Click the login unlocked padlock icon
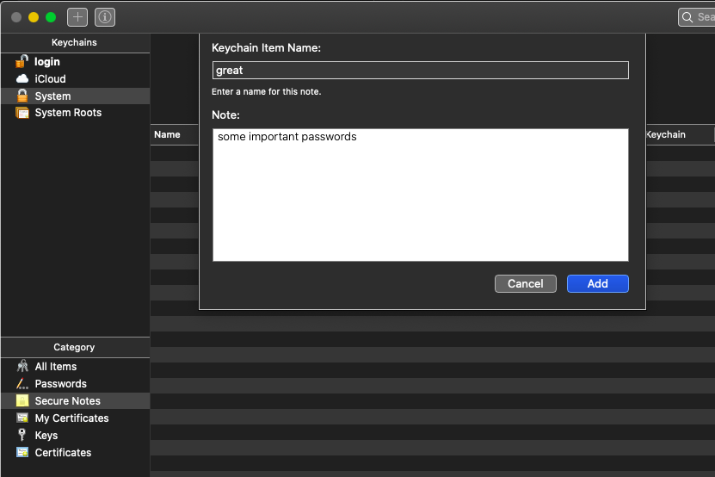This screenshot has width=715, height=477. tap(22, 61)
